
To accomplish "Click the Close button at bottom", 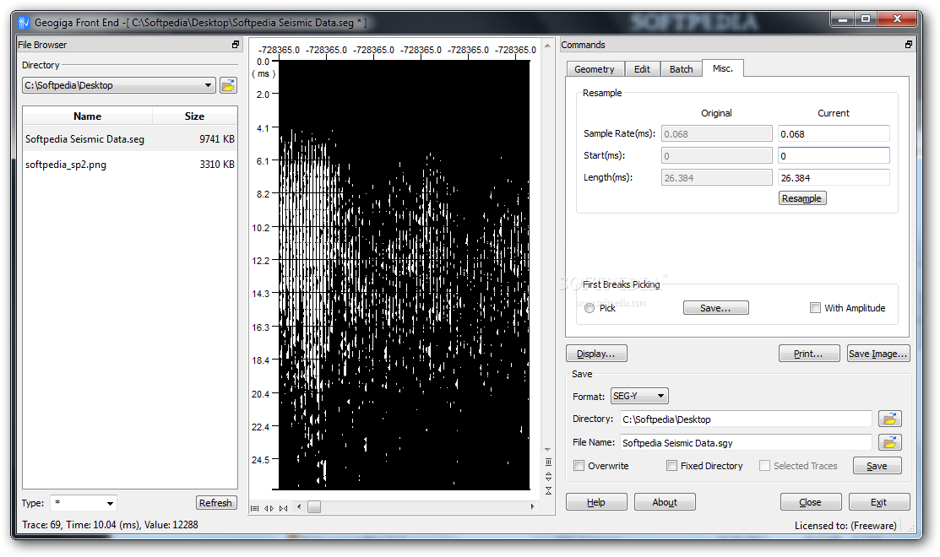I will pyautogui.click(x=811, y=502).
